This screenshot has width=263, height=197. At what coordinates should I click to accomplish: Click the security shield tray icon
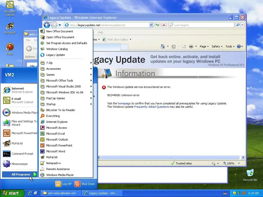[x=234, y=193]
